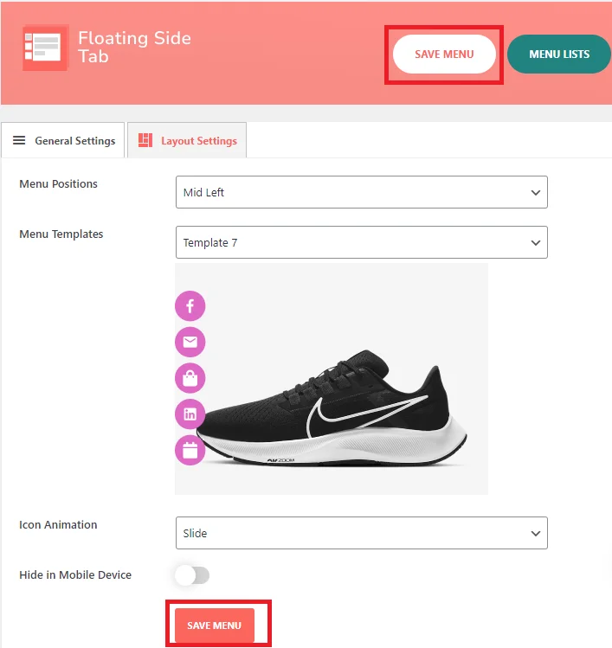The height and width of the screenshot is (648, 612).
Task: Click hamburger icon on General Settings tab
Action: tap(19, 141)
